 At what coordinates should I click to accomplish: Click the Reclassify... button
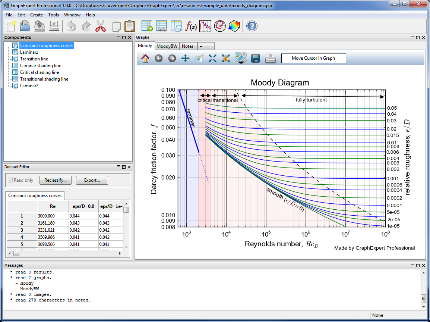[55, 180]
